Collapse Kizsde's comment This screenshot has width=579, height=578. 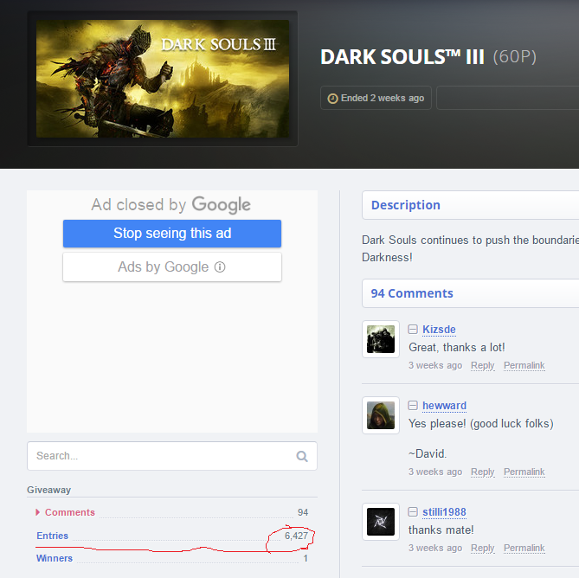pyautogui.click(x=413, y=329)
